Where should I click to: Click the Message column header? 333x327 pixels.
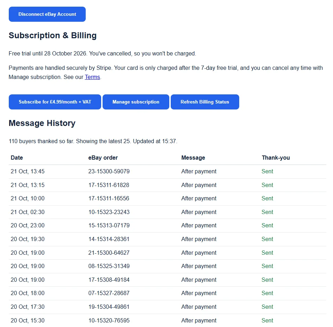[193, 158]
